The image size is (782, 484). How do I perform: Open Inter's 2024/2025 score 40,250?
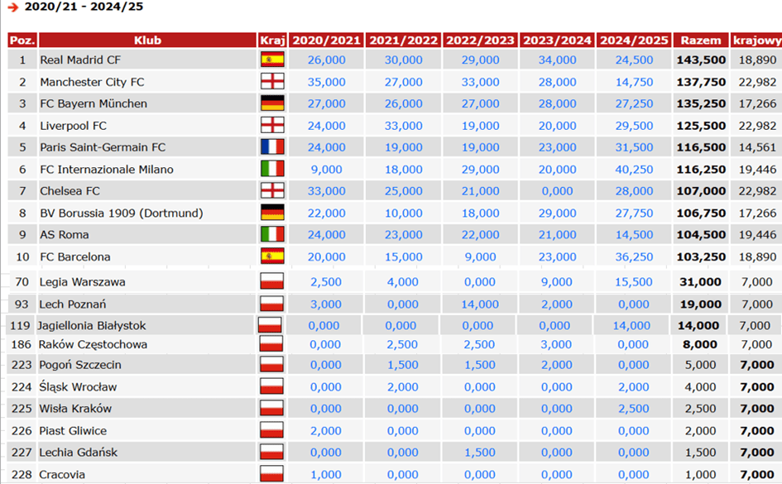point(633,169)
